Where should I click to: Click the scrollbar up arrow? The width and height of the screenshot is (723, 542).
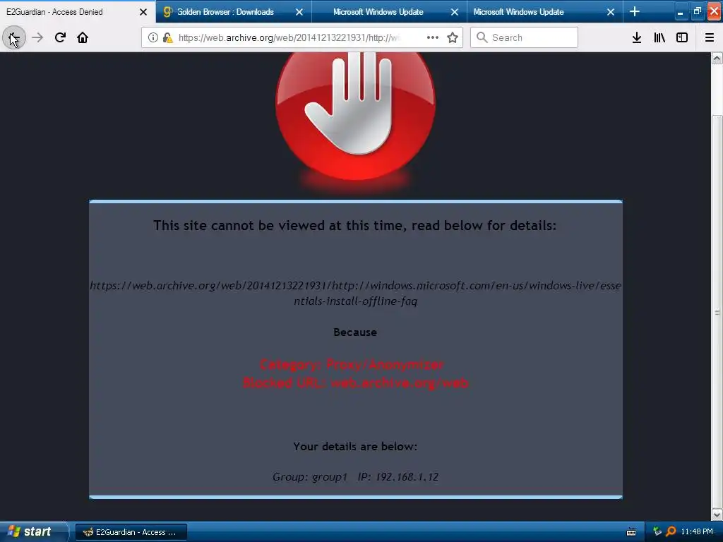click(717, 59)
